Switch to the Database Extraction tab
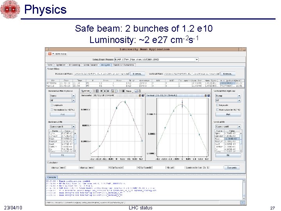 [x=123, y=65]
